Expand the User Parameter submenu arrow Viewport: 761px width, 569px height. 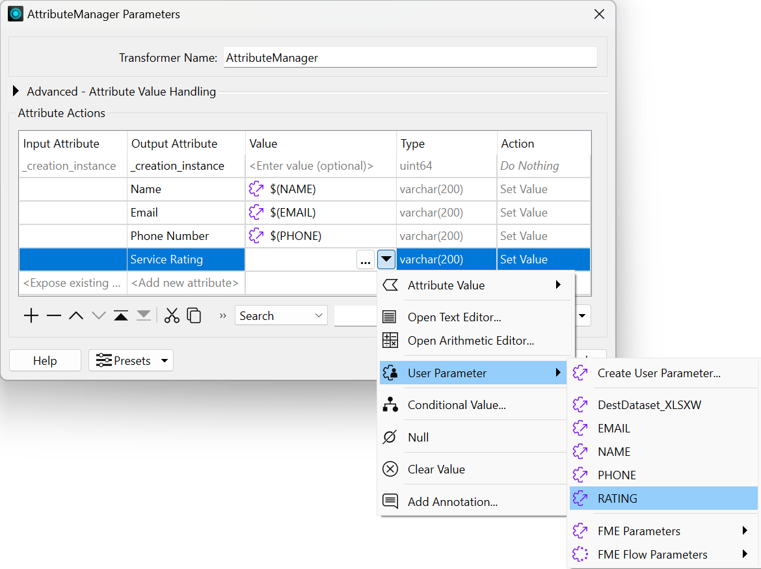[558, 373]
